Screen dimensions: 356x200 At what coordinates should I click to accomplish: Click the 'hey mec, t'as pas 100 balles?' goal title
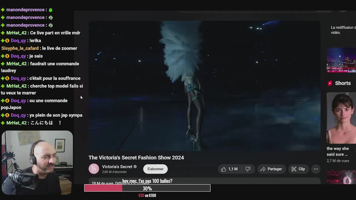point(147,181)
